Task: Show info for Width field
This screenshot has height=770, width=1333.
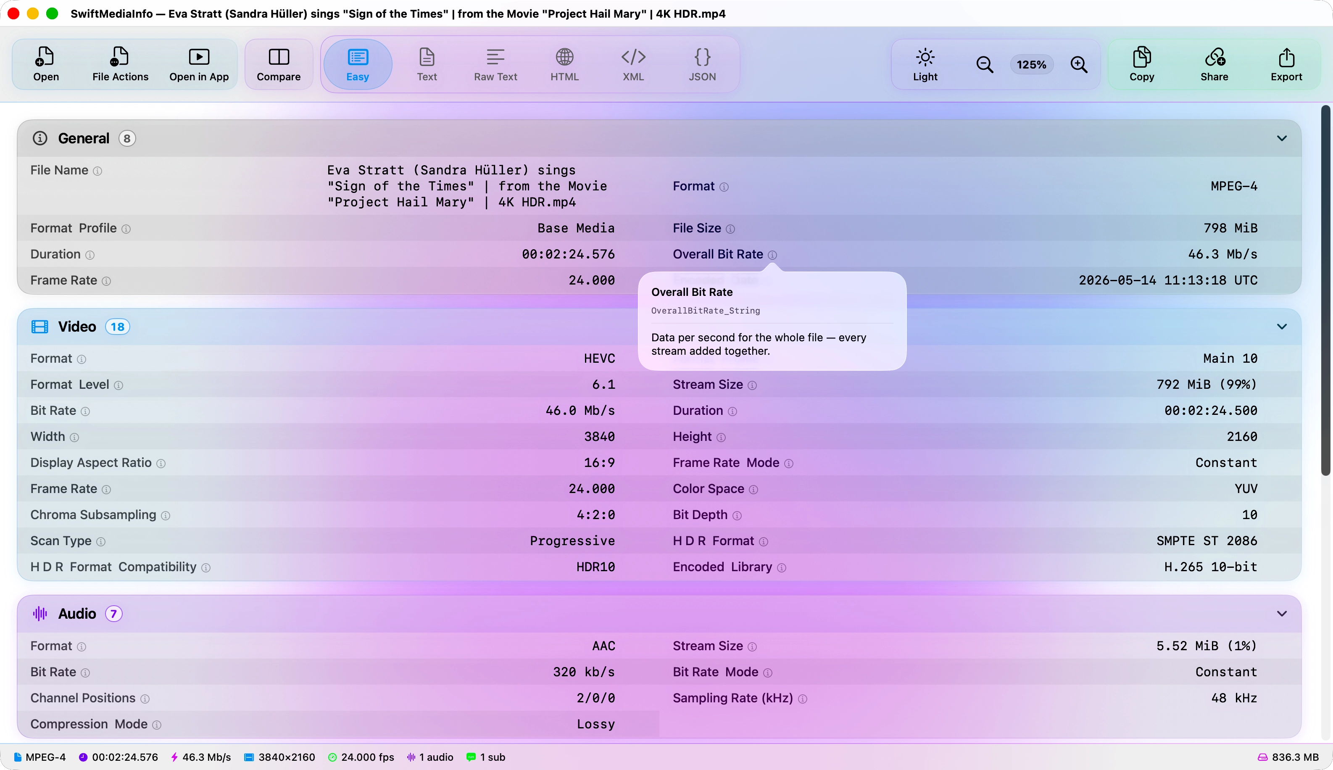Action: (x=74, y=438)
